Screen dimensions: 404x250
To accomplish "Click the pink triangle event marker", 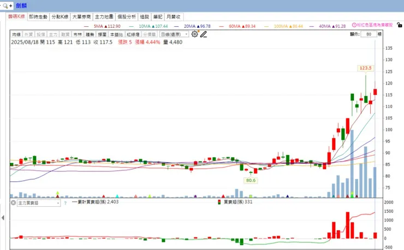I will (136, 196).
